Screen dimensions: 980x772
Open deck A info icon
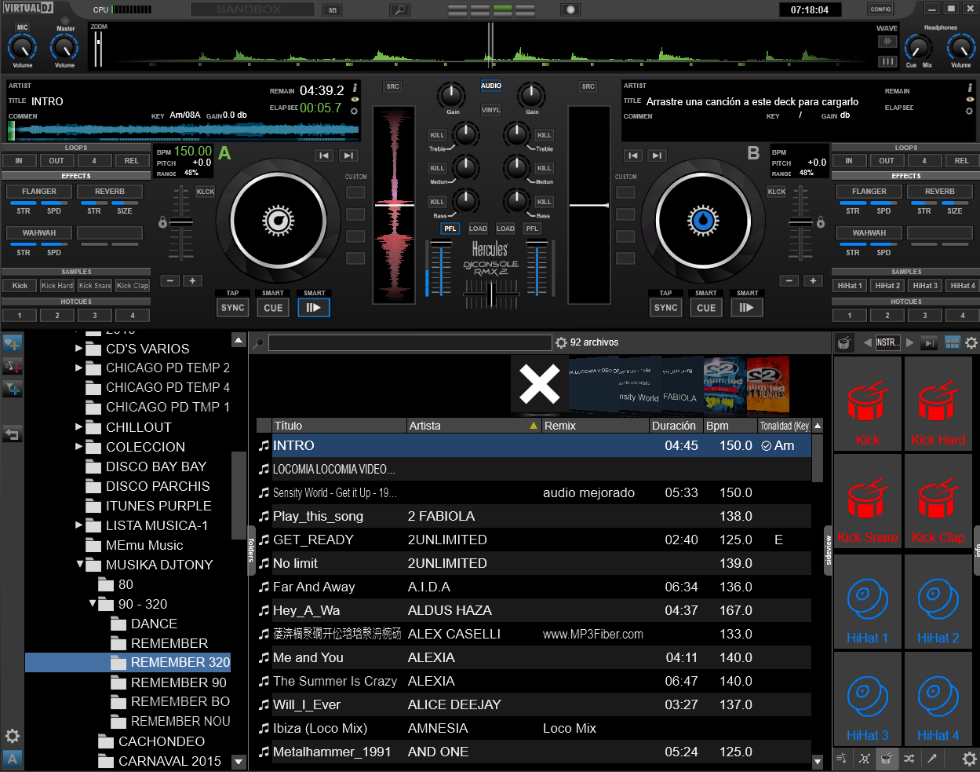pos(355,87)
